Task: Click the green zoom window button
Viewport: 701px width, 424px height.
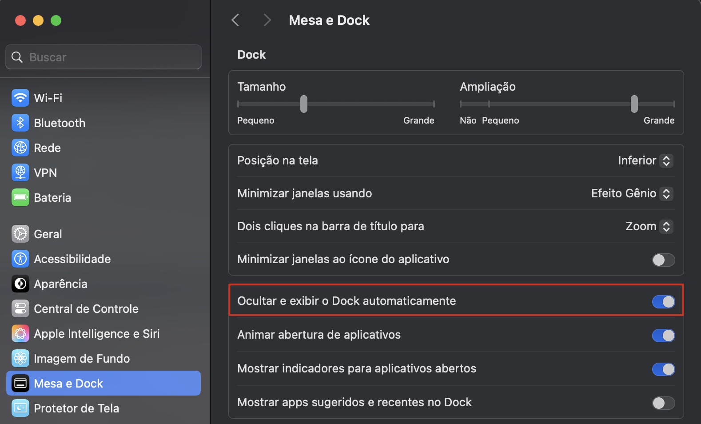Action: click(56, 20)
